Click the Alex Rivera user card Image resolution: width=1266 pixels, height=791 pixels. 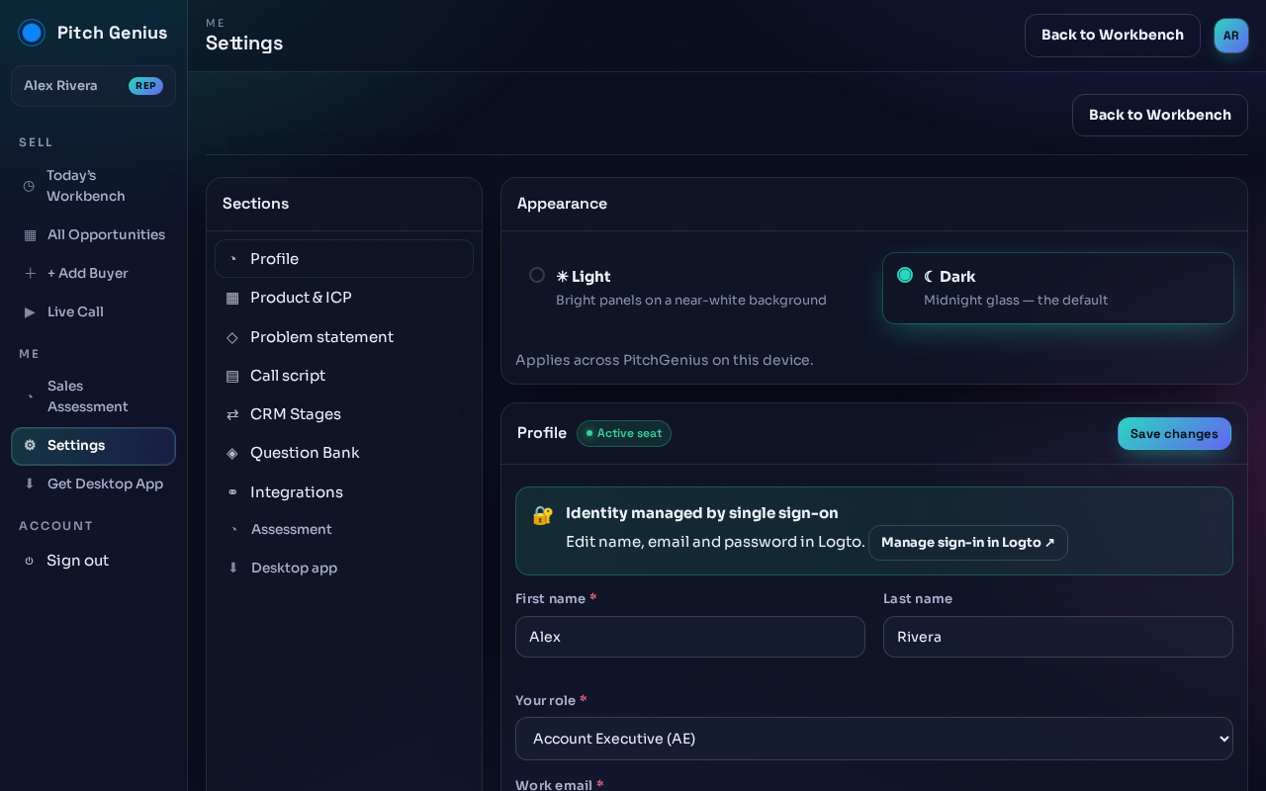93,86
